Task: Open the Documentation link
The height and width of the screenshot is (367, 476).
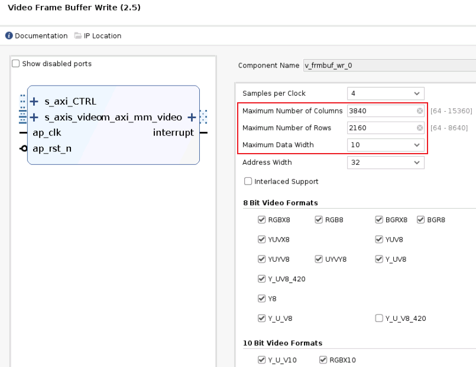Action: coord(41,36)
